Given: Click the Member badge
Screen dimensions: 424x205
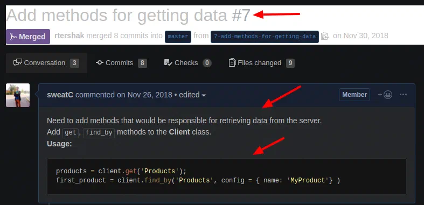Looking at the screenshot, I should 355,95.
